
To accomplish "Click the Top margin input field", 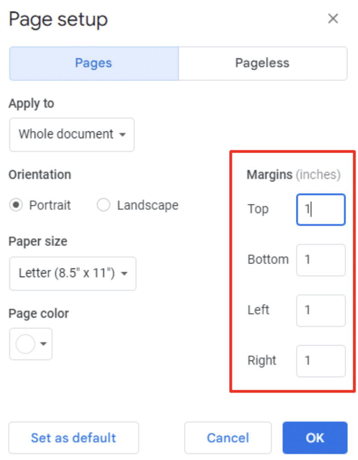I will pyautogui.click(x=321, y=209).
